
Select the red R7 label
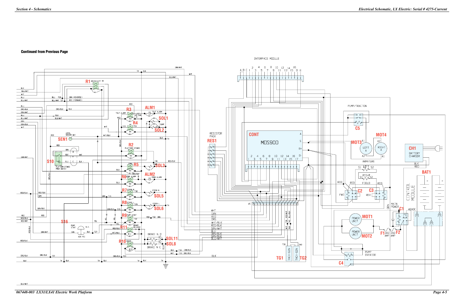124,190
